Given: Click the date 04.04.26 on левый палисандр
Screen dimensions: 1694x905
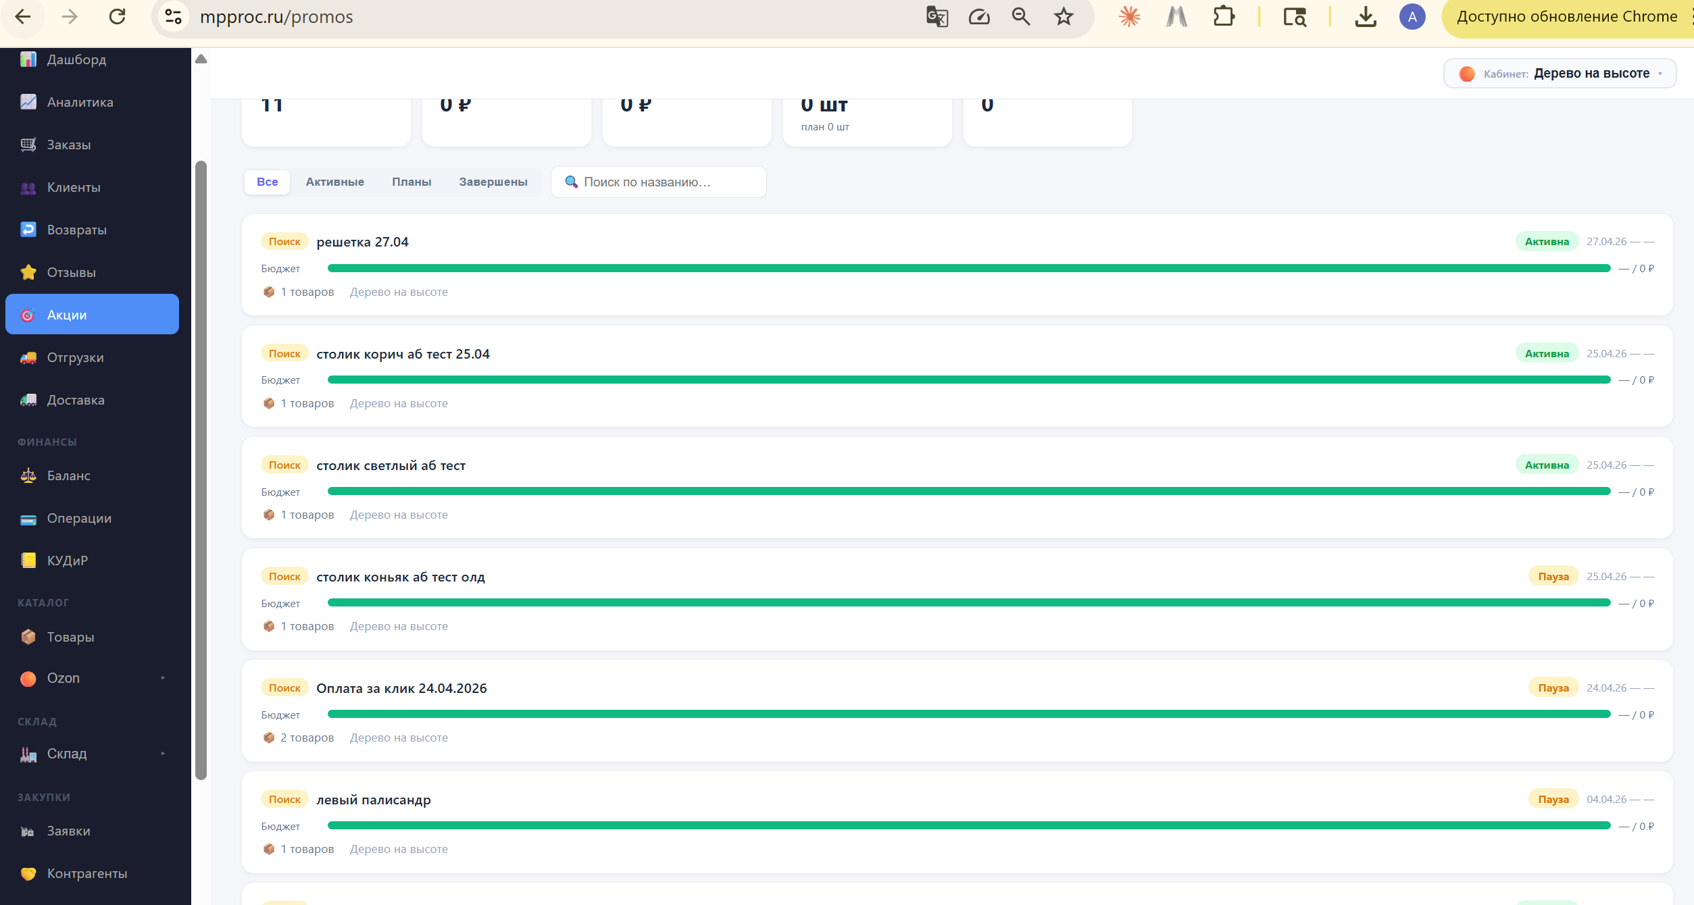Looking at the screenshot, I should 1607,799.
